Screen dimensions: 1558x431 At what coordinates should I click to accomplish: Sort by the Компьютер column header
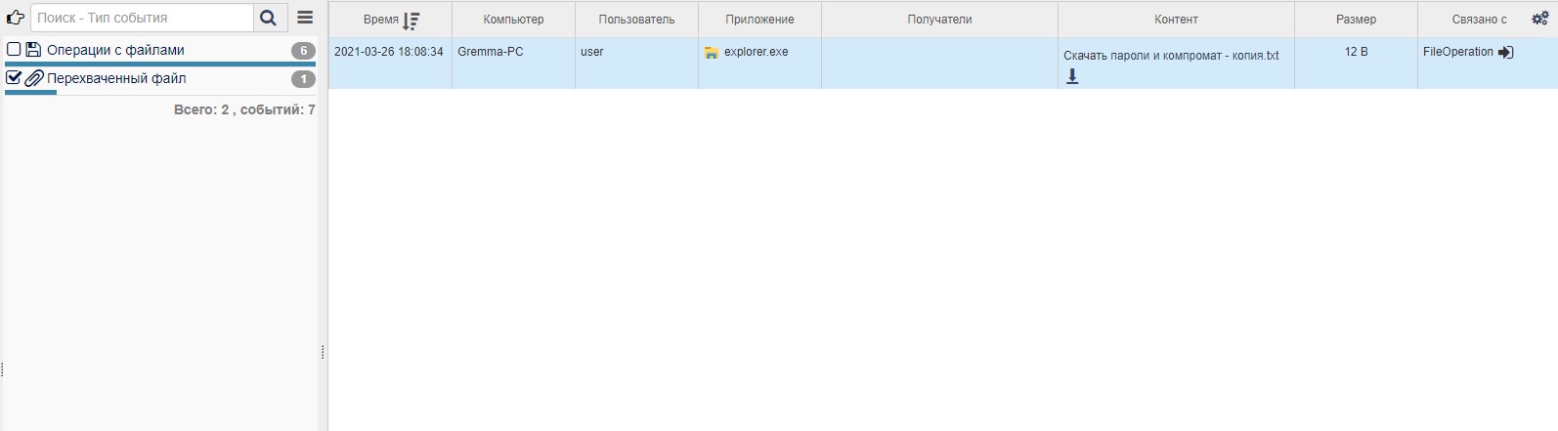513,20
